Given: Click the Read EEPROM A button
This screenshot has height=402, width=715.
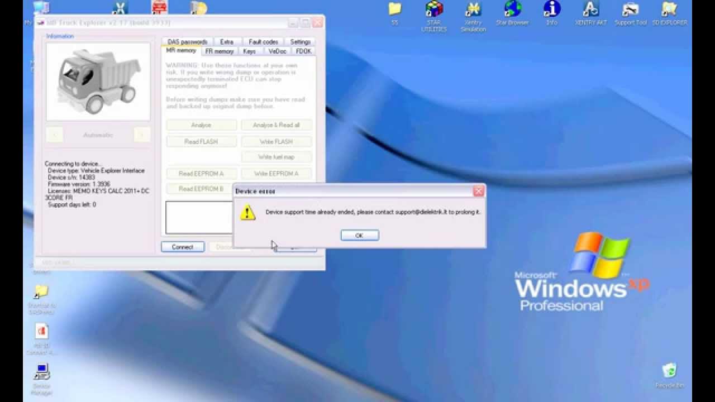Looking at the screenshot, I should point(201,174).
